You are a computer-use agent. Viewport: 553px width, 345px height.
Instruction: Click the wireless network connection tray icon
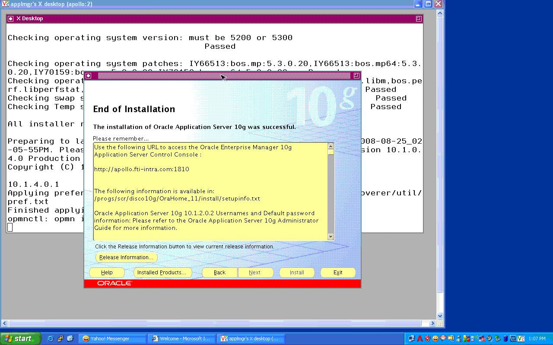coord(474,339)
